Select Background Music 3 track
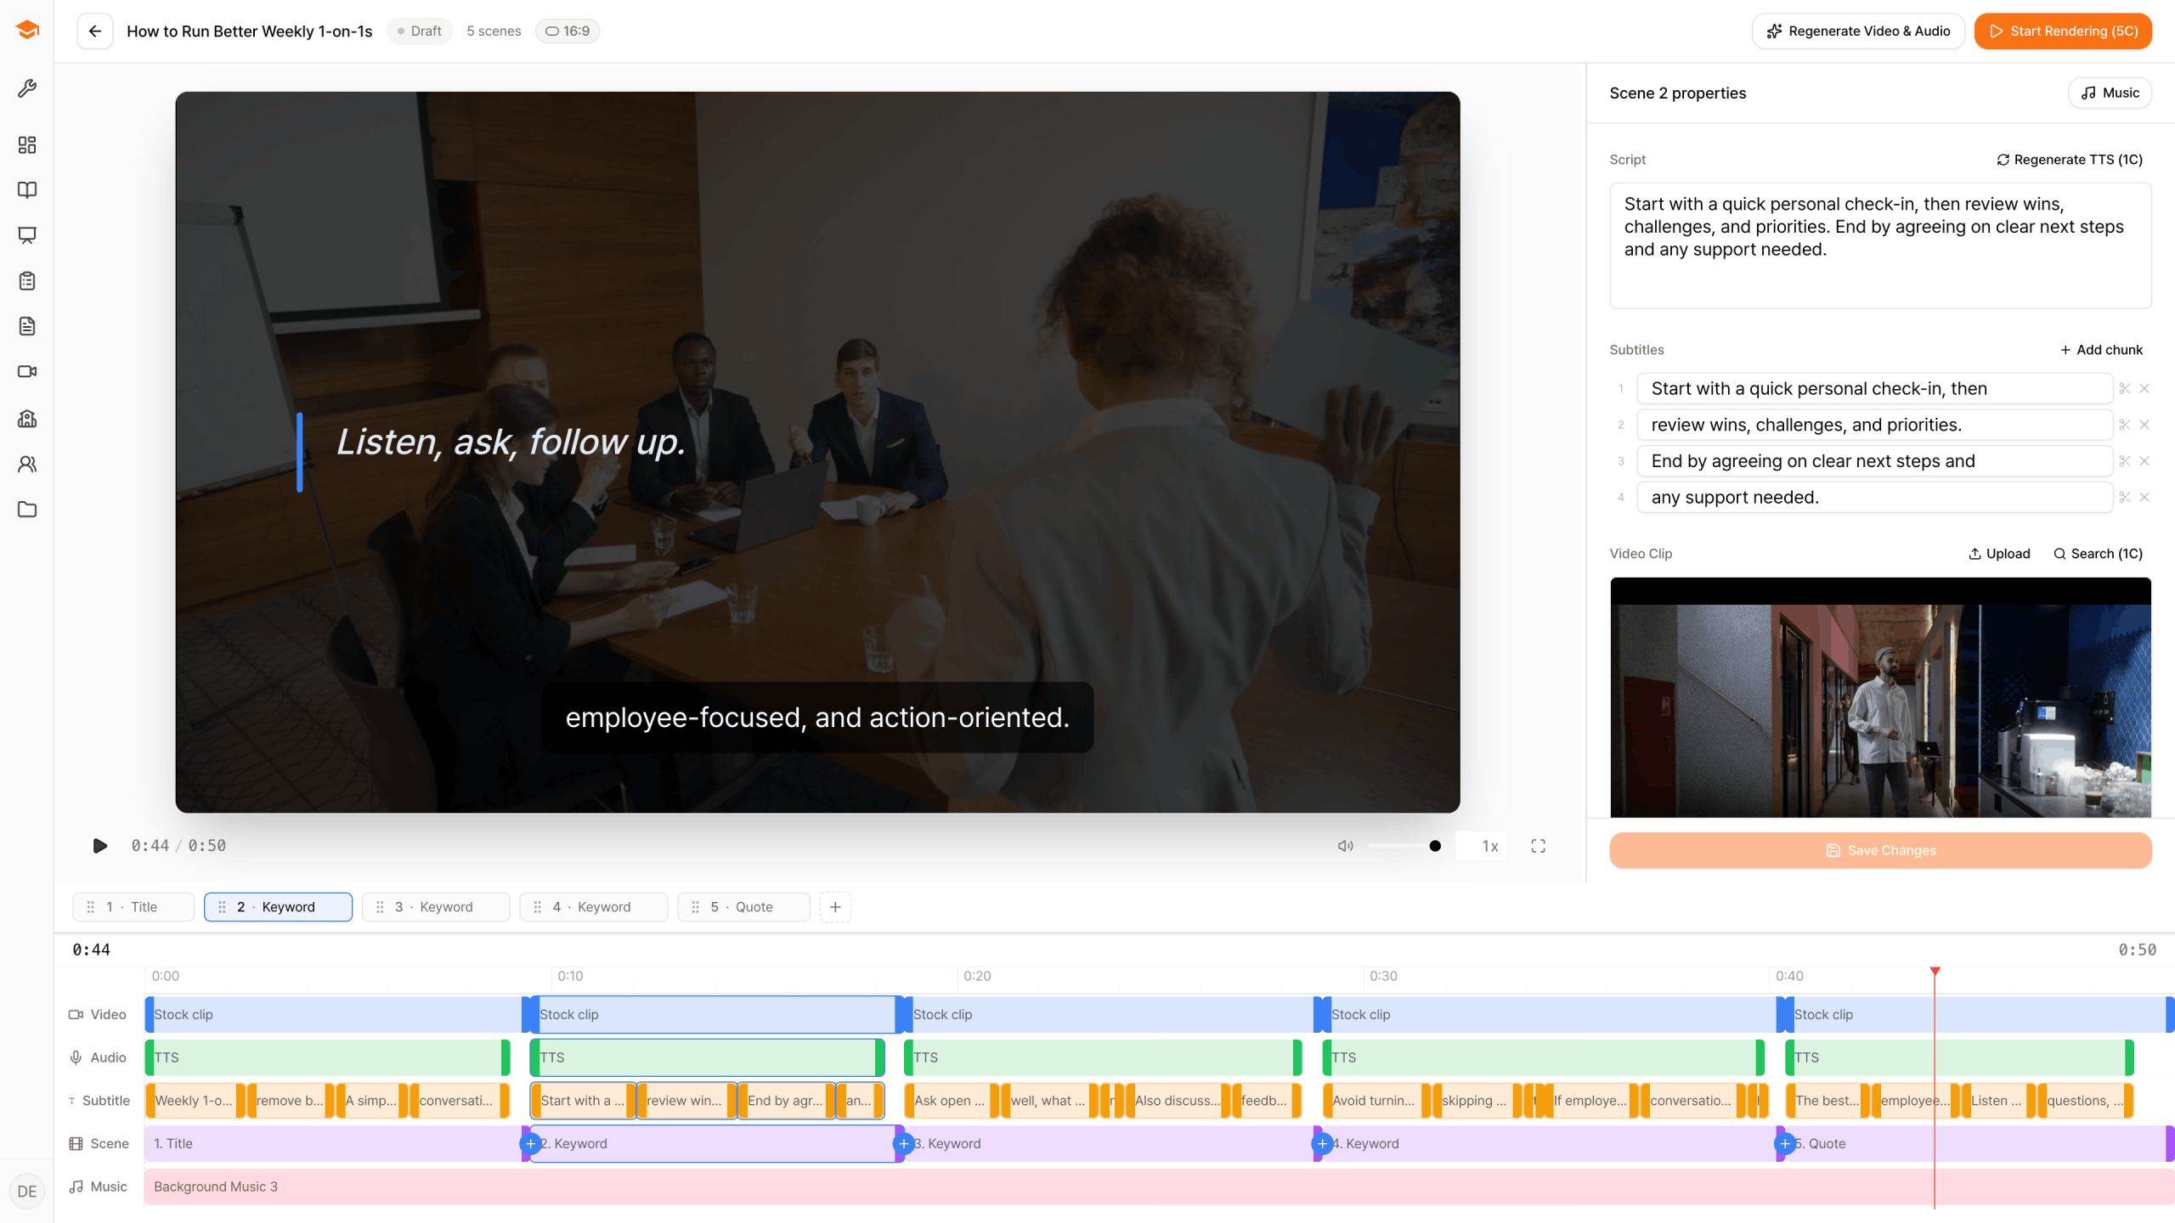 point(1159,1186)
